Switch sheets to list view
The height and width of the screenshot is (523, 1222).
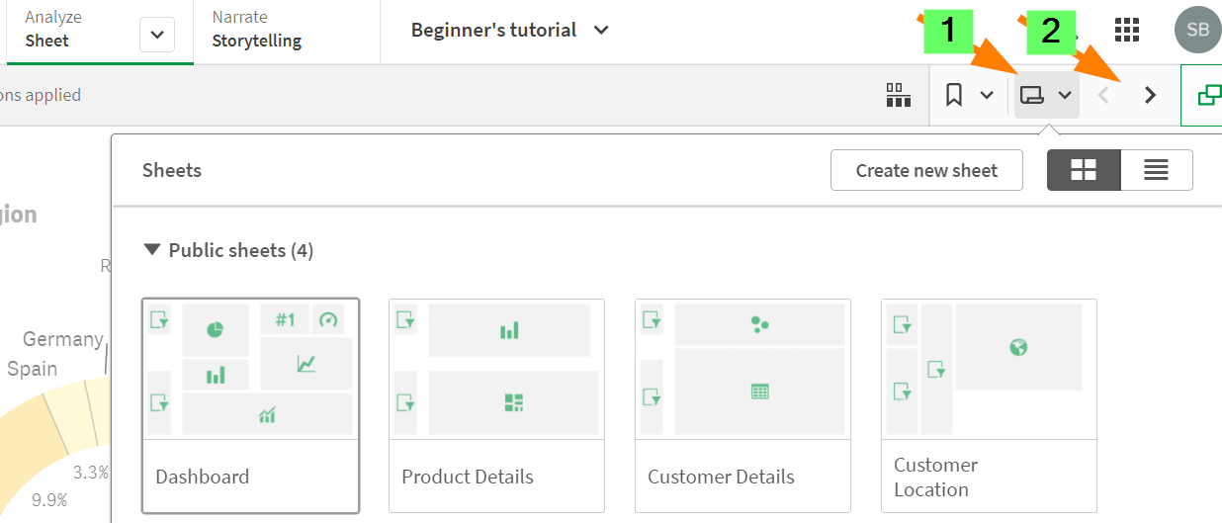1156,170
